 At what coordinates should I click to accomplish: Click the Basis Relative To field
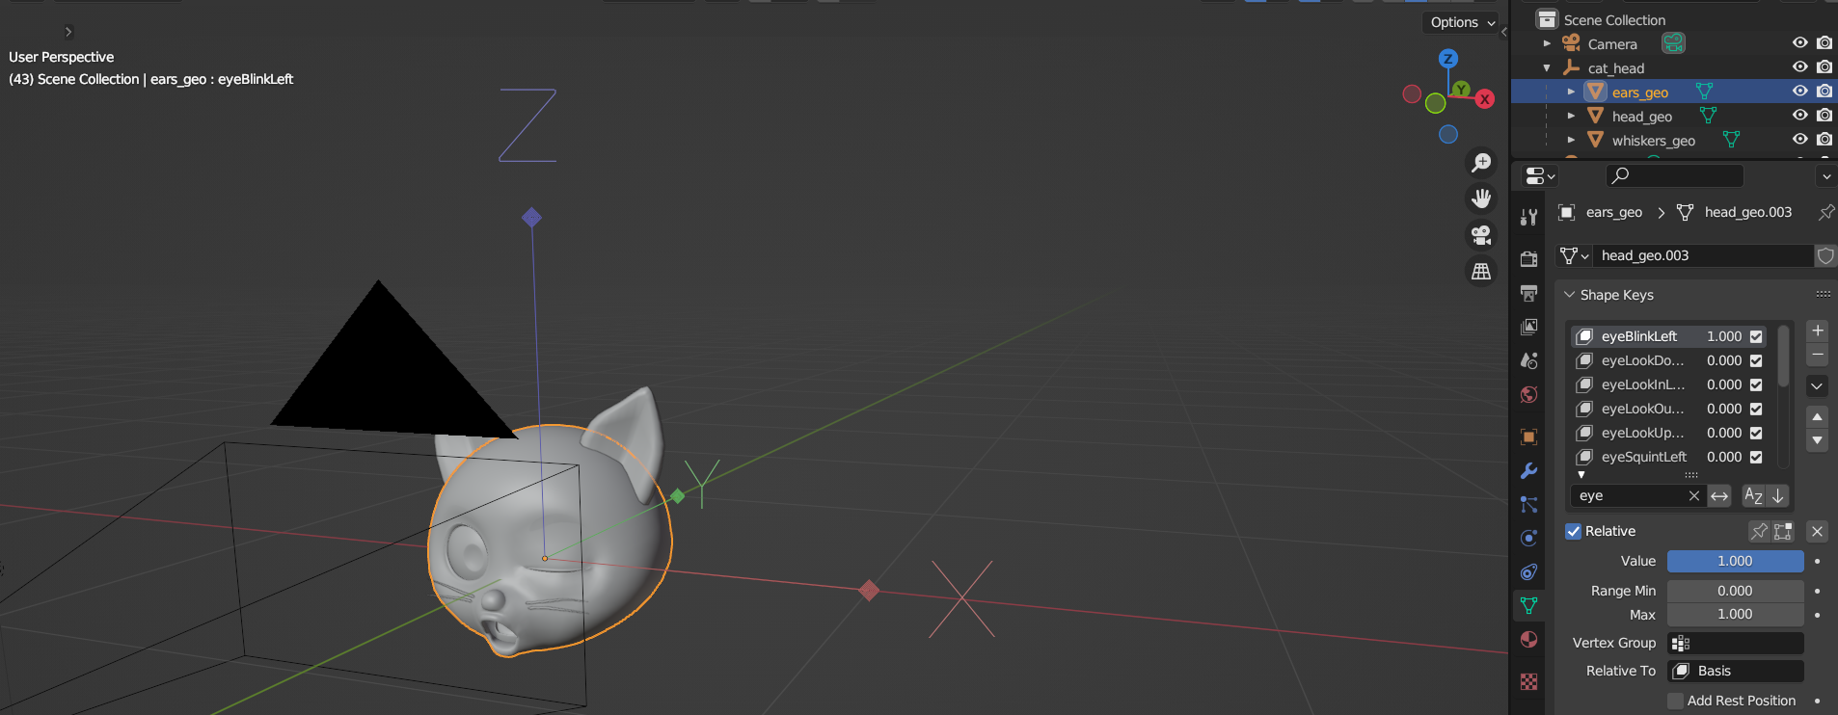1735,671
